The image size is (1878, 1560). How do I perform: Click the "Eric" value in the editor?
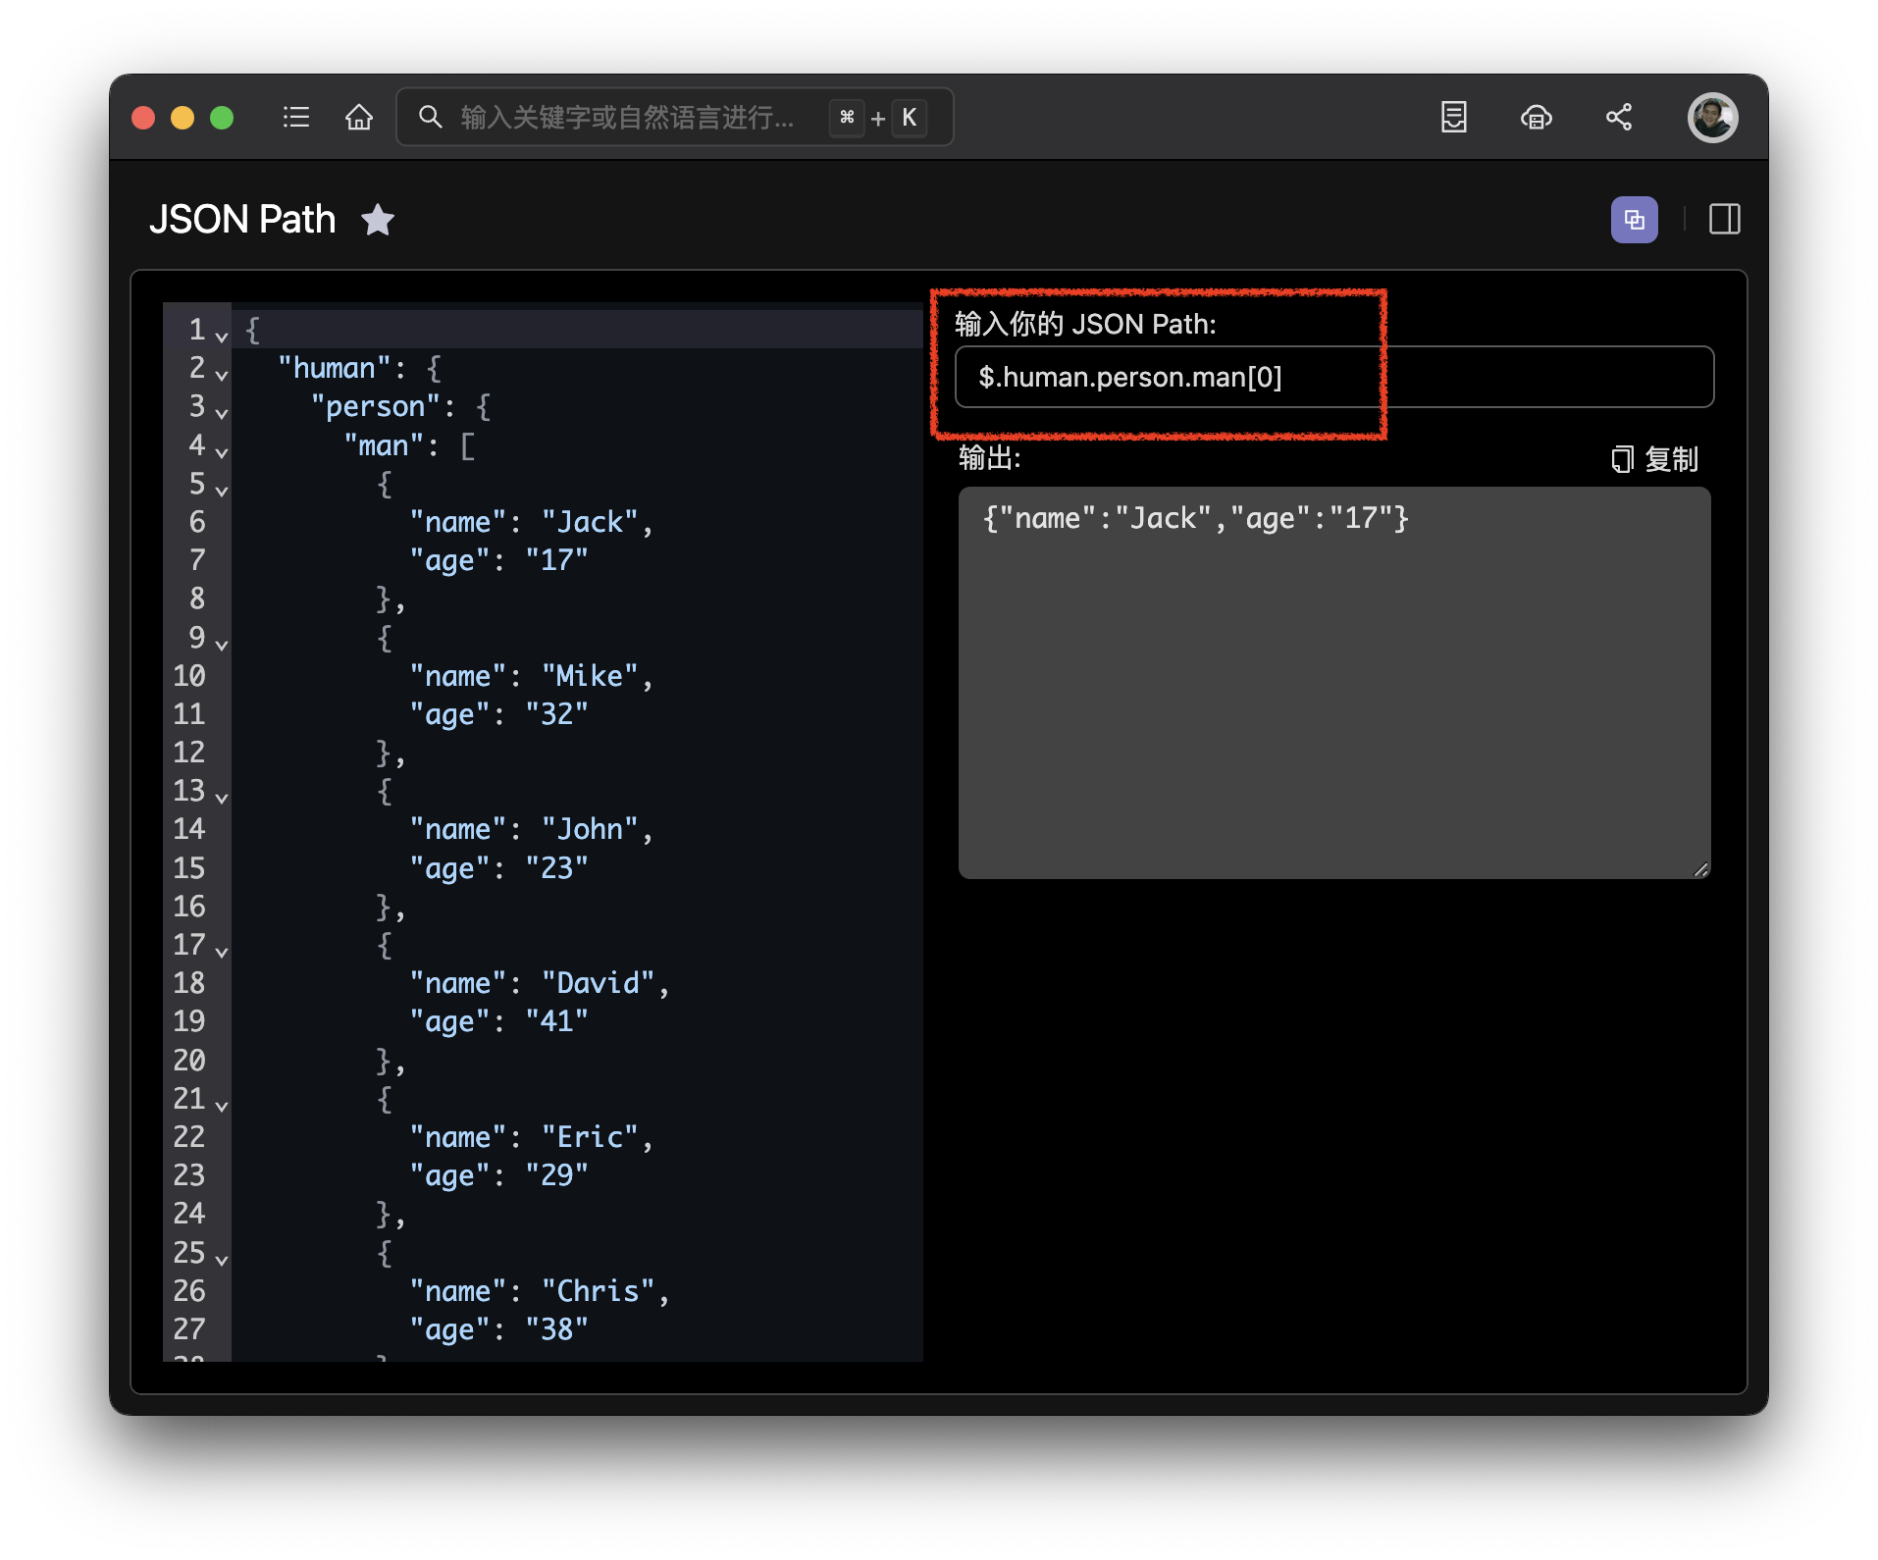590,1137
